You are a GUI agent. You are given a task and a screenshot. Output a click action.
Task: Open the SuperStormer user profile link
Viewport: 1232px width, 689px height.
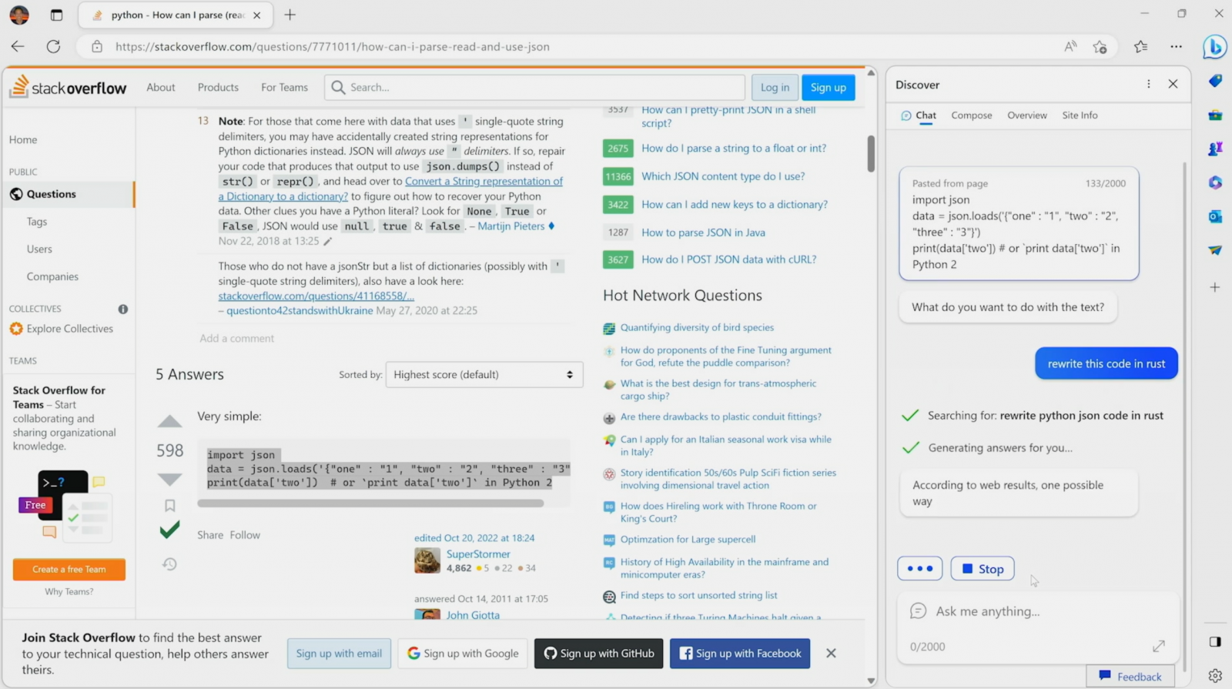click(478, 554)
